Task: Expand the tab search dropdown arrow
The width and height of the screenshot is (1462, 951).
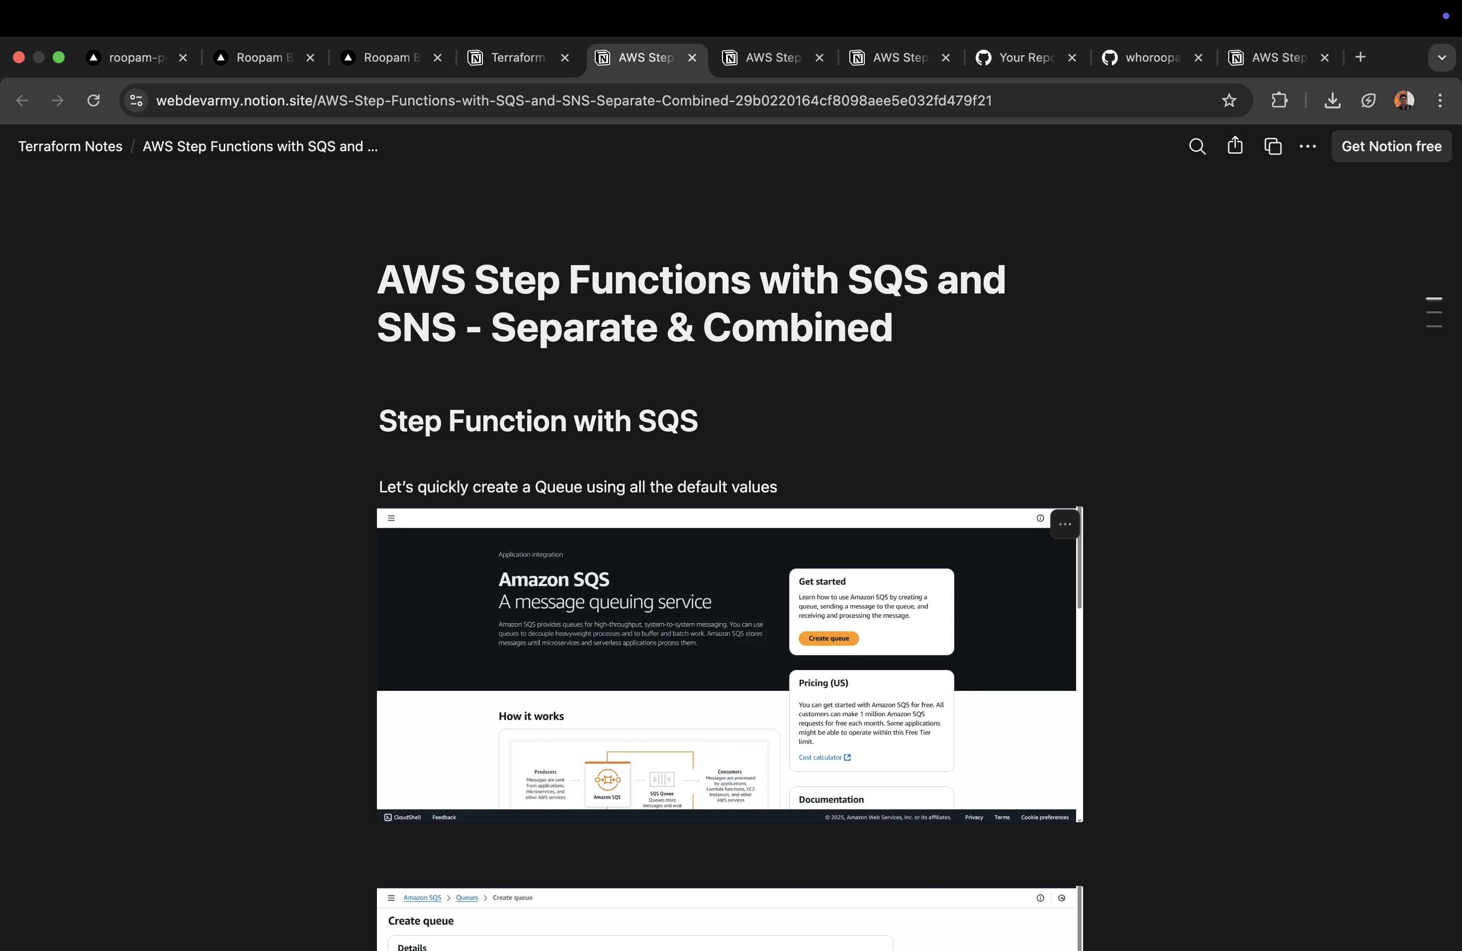Action: (1441, 58)
